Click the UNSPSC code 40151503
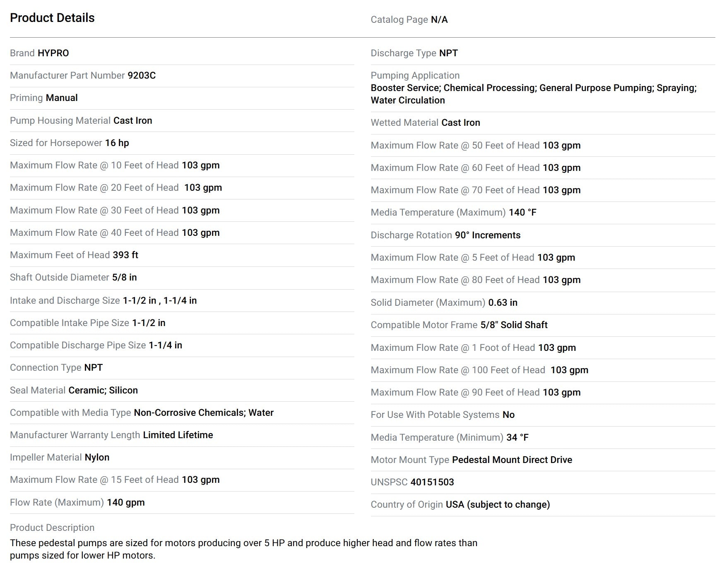Screen dimensions: 722x566 (x=432, y=482)
